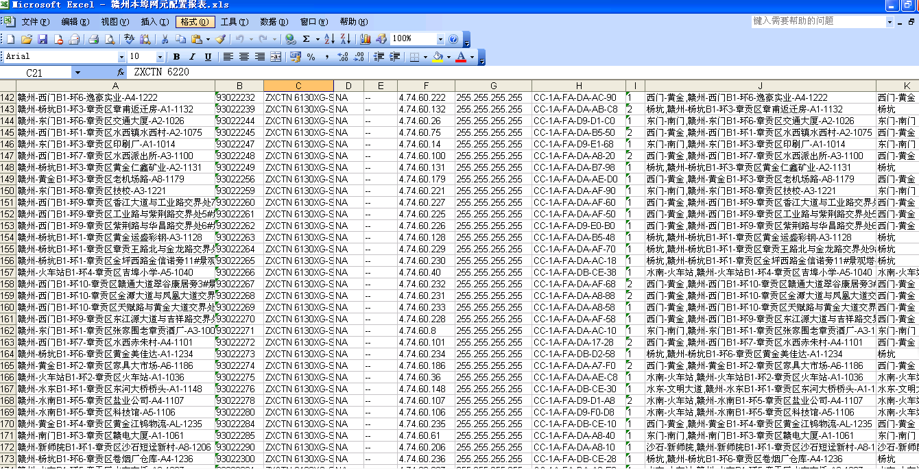Run the spelling check tool
Image resolution: width=919 pixels, height=469 pixels.
pos(129,39)
